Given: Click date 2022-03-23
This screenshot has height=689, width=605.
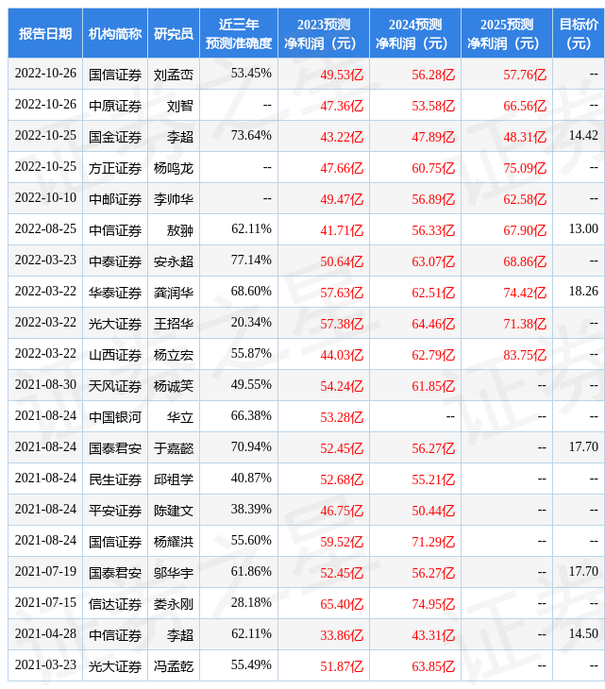Looking at the screenshot, I should click(x=45, y=260).
